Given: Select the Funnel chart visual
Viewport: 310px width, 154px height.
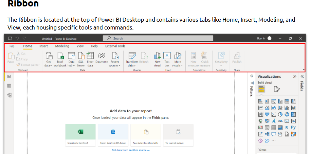Looking at the screenshot, I should (x=267, y=114).
